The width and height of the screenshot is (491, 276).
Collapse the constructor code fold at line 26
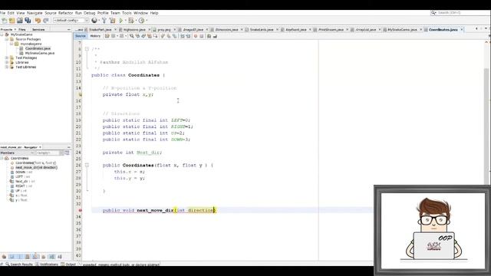[87, 166]
